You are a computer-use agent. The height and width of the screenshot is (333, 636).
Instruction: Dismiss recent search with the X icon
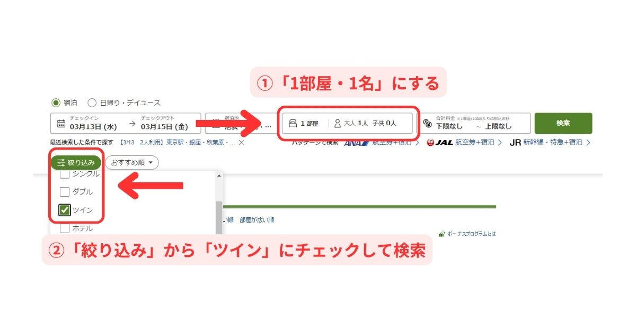point(241,142)
